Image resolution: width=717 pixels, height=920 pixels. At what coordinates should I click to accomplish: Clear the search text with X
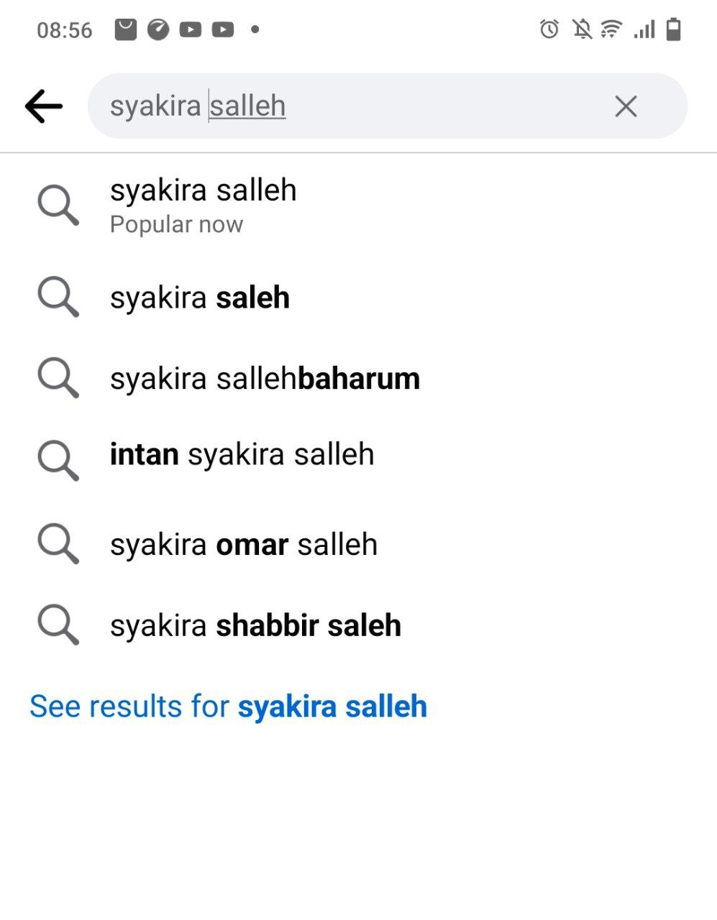626,106
